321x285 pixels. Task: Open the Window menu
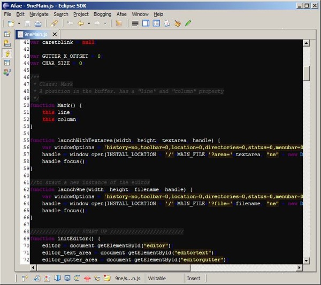[x=140, y=14]
